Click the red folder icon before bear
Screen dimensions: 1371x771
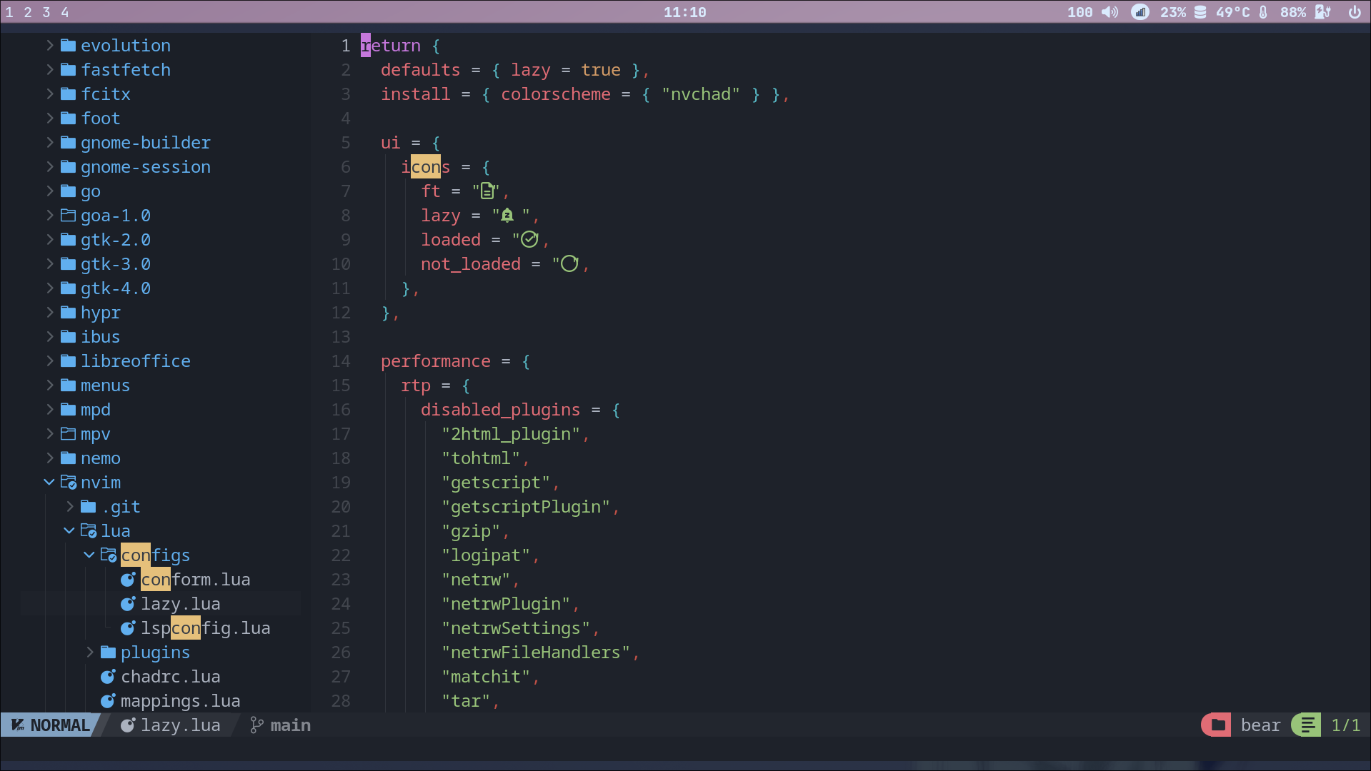coord(1216,725)
